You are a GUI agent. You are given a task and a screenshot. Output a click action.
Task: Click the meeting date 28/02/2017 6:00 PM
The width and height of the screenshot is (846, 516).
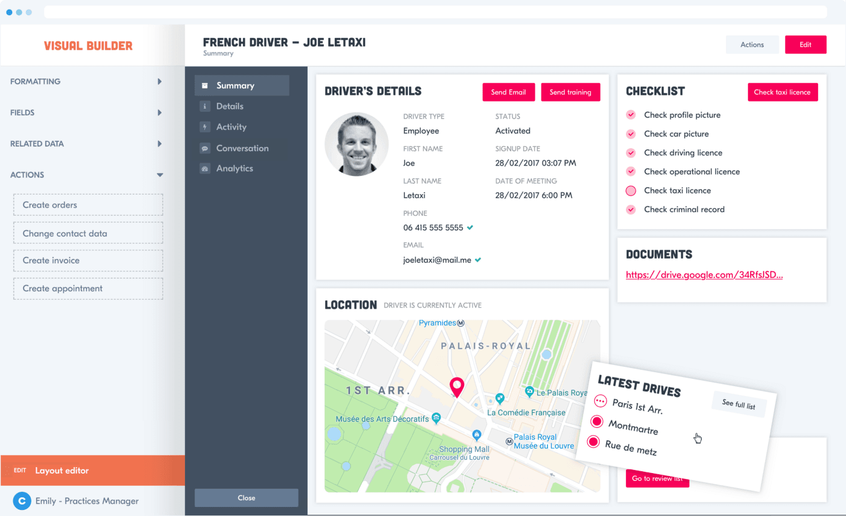[534, 195]
